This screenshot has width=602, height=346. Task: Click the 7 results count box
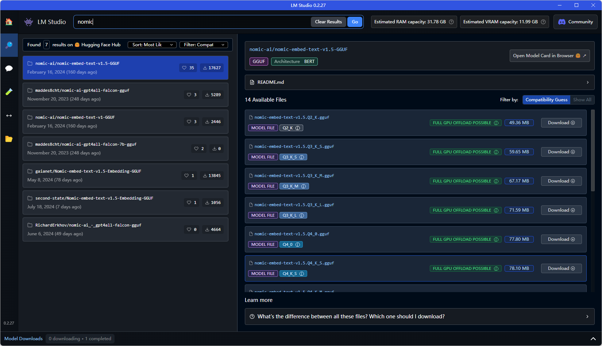pos(46,45)
